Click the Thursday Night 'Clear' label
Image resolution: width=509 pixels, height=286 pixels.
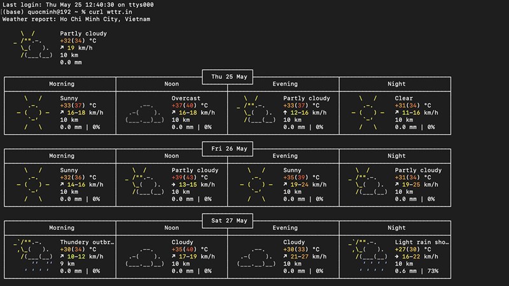coord(404,99)
